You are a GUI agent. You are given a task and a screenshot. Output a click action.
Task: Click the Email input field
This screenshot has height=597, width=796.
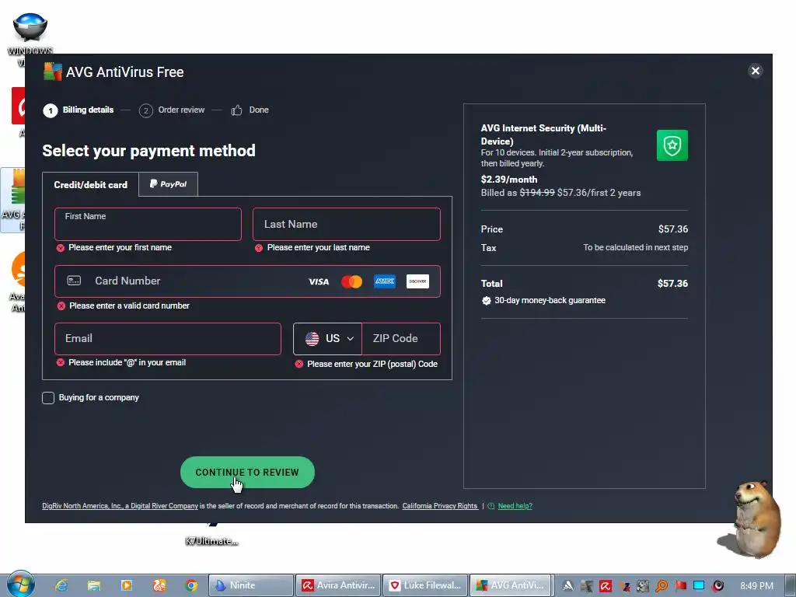(x=168, y=339)
